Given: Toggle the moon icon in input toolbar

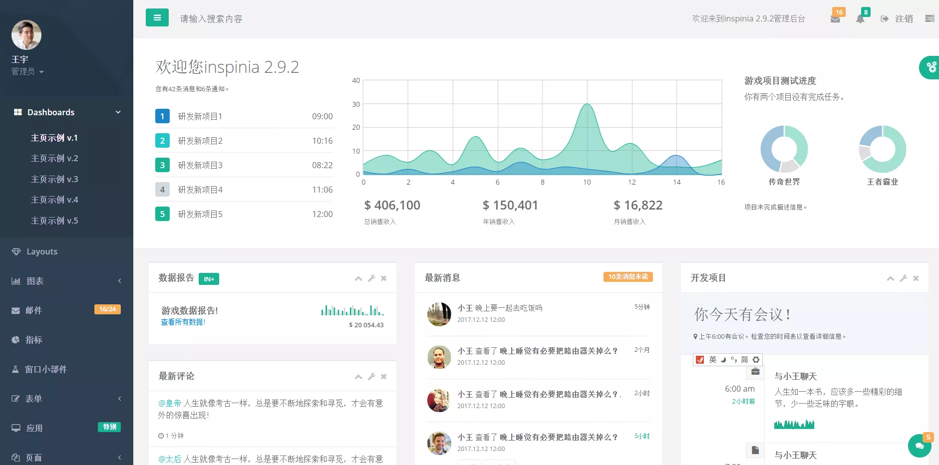Looking at the screenshot, I should (723, 360).
